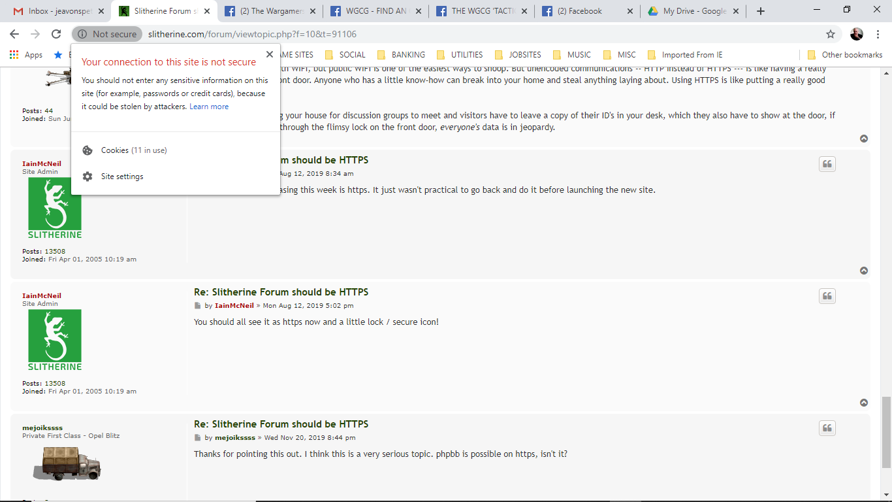Open the SOCIAL bookmarks folder

coord(345,55)
